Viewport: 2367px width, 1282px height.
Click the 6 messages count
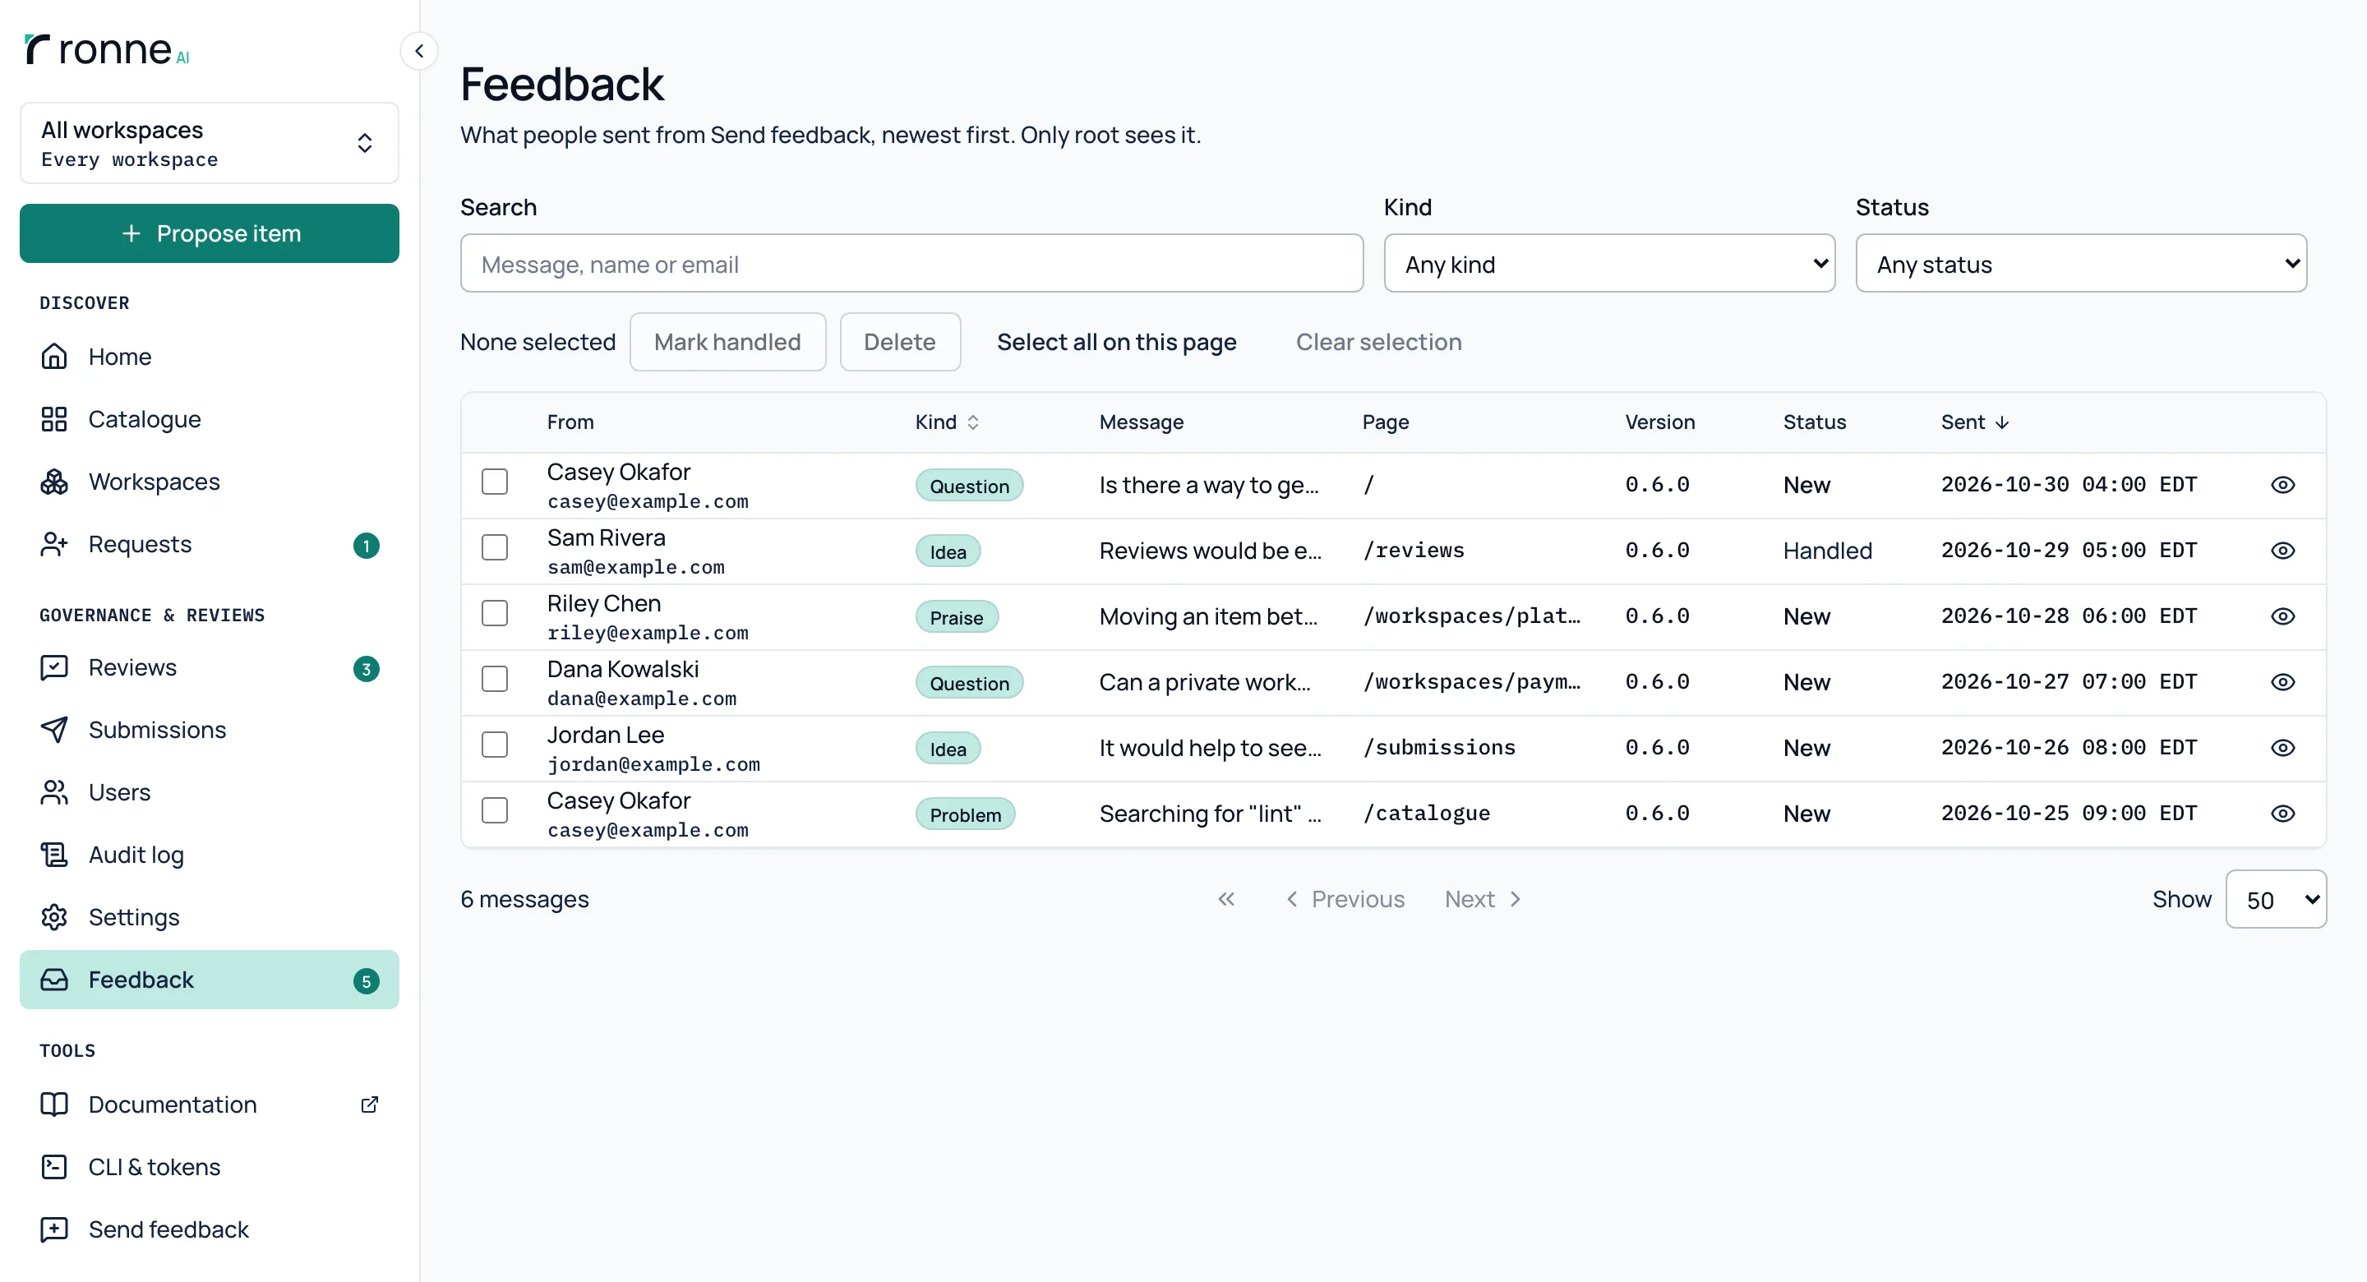pos(524,899)
